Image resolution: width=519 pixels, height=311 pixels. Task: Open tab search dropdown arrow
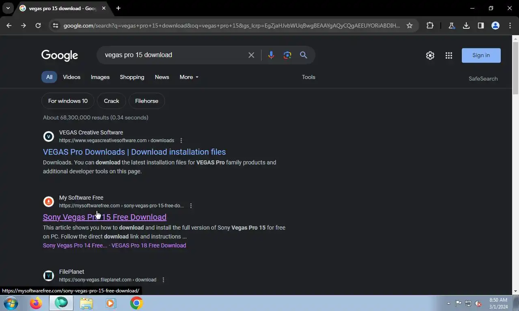coord(8,8)
